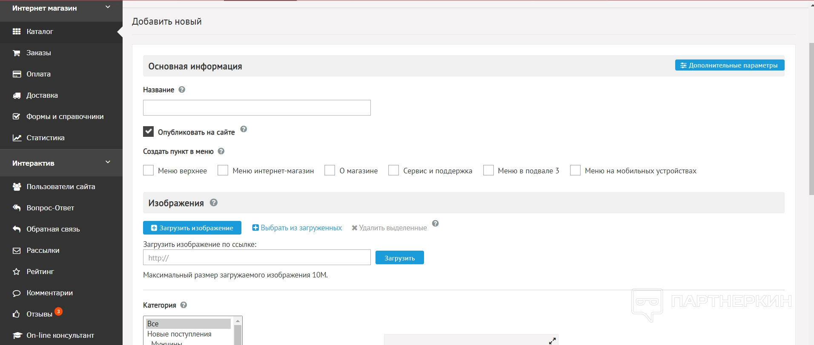Click the Формы и справочники check icon
Image resolution: width=814 pixels, height=345 pixels.
17,116
